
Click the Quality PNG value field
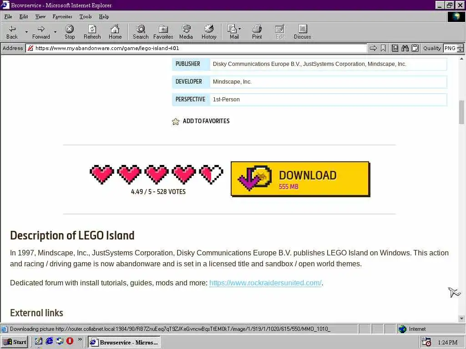[x=450, y=48]
